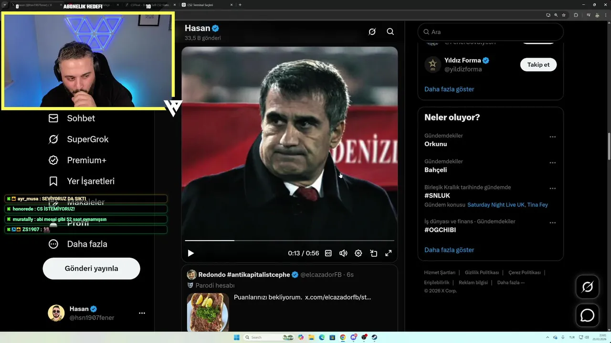Open Saturday Night Live UK, Tina Fey link
The height and width of the screenshot is (343, 611).
point(508,205)
